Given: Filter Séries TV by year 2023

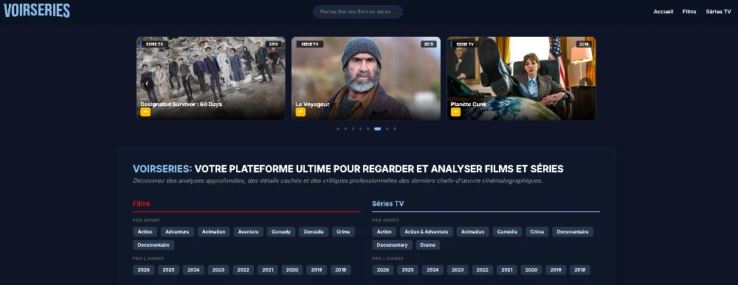Looking at the screenshot, I should coord(458,270).
